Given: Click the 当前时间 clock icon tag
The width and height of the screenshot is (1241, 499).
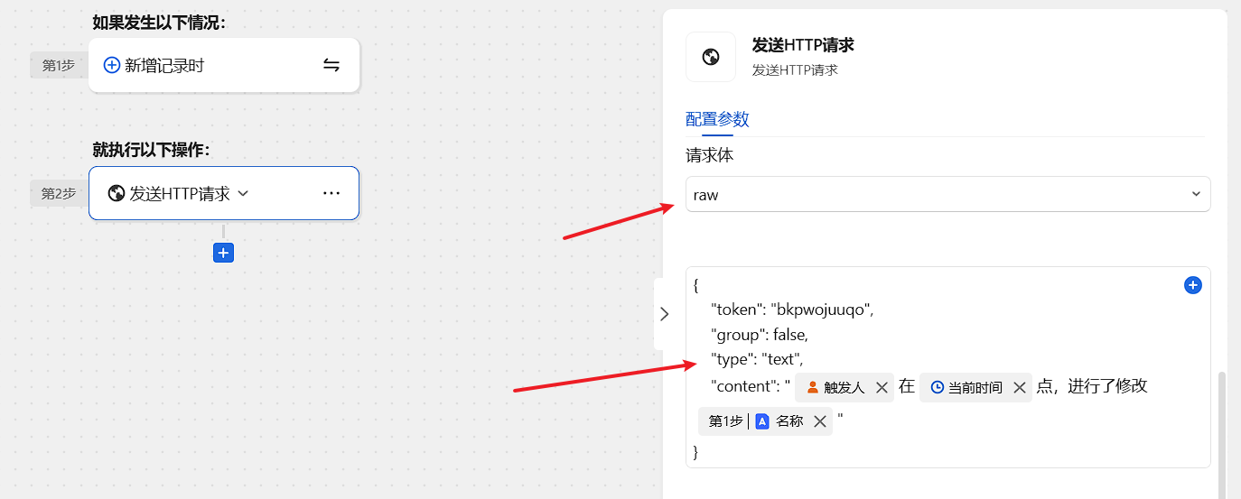Looking at the screenshot, I should click(x=938, y=387).
